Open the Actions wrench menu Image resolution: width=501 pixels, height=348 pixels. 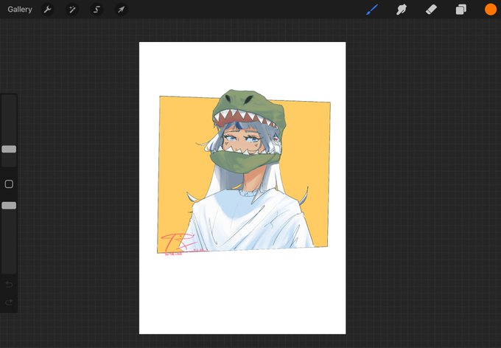point(48,10)
